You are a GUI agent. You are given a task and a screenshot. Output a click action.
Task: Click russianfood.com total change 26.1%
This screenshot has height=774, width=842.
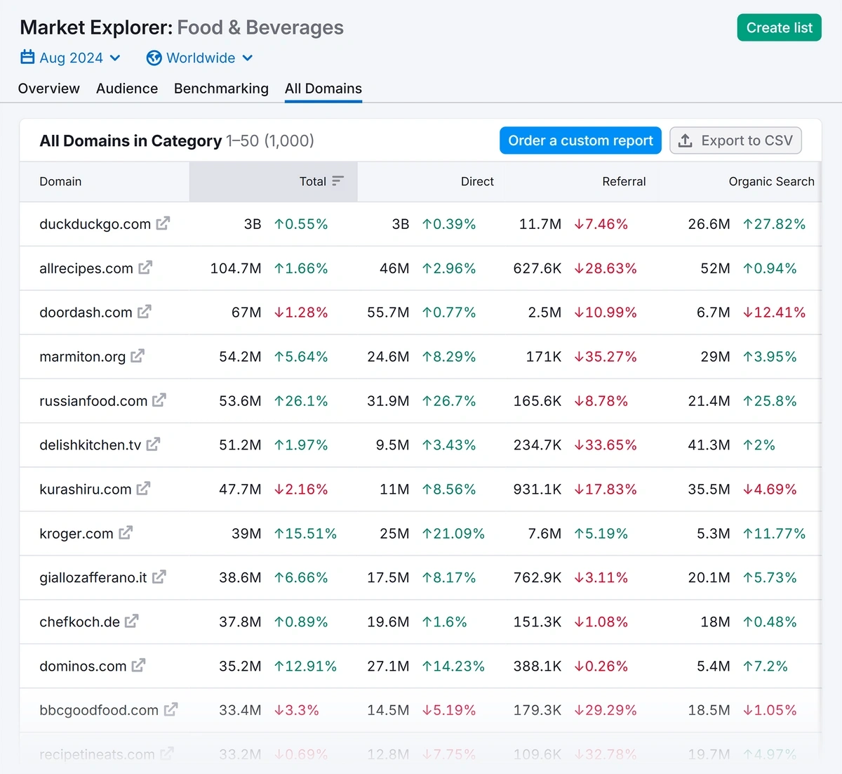click(x=301, y=401)
